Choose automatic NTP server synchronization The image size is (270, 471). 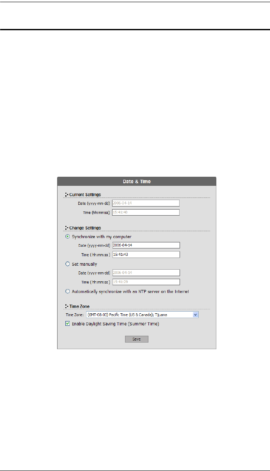[x=67, y=291]
